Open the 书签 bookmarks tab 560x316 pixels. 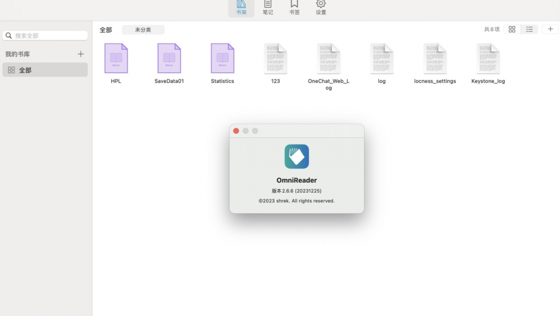click(x=295, y=8)
